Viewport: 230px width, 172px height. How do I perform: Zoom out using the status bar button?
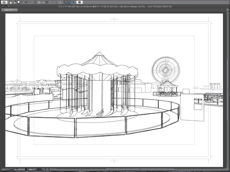click(x=19, y=169)
